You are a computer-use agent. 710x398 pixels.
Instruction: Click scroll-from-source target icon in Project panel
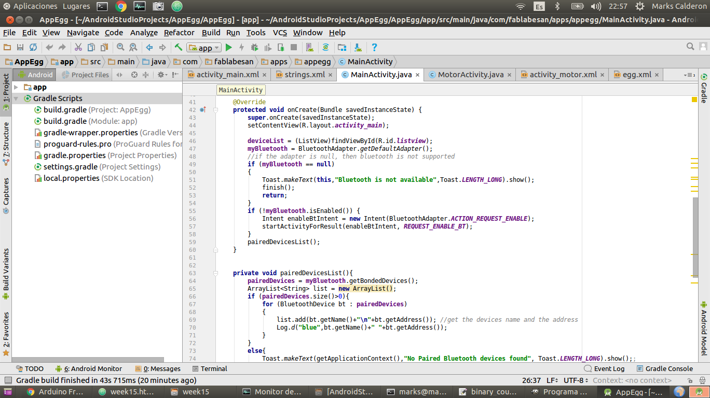[134, 75]
